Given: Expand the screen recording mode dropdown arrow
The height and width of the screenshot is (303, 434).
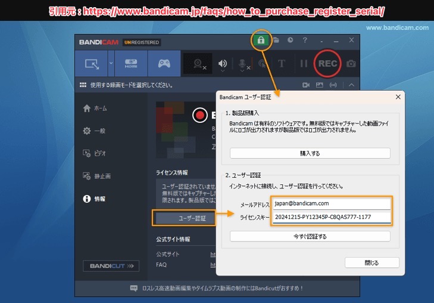Looking at the screenshot, I should (111, 63).
